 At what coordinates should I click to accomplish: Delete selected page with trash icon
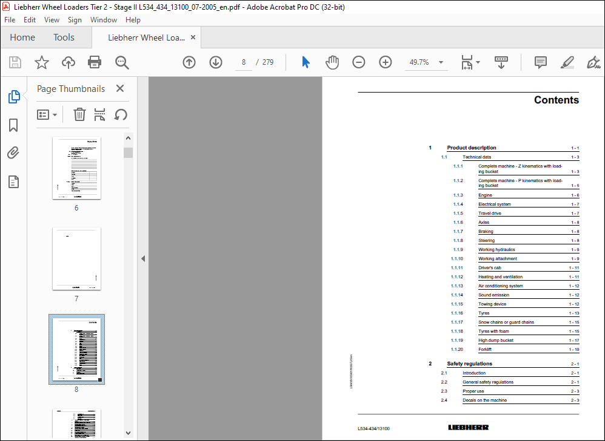[79, 114]
